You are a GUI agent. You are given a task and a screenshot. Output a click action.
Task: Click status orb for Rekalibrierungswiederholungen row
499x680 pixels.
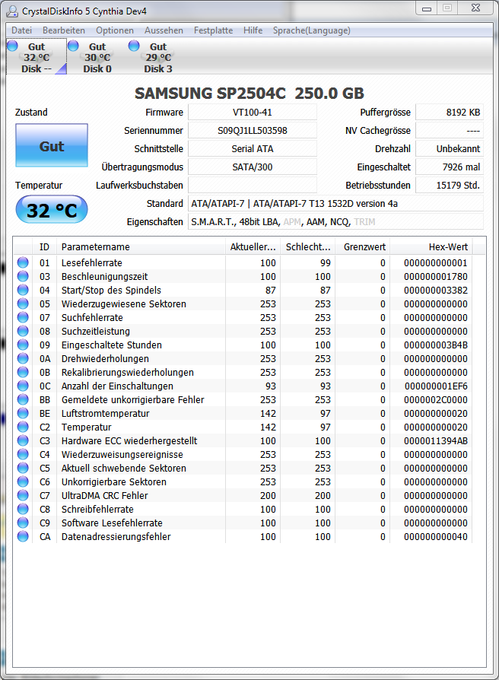[23, 372]
